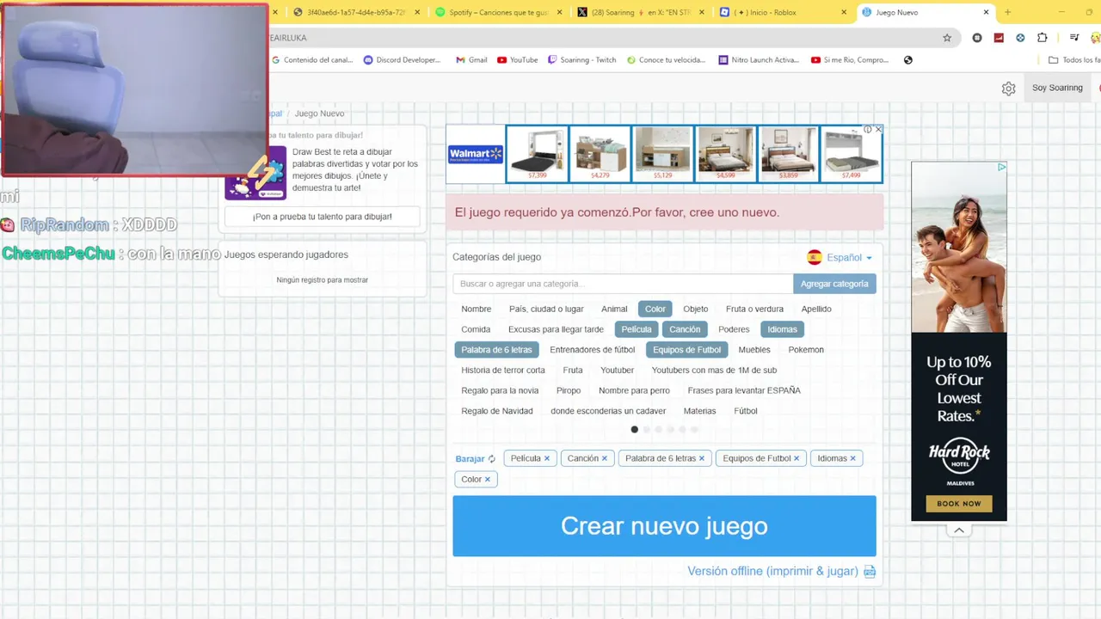This screenshot has height=619, width=1101.
Task: Deselect the highlighted Color category
Action: tap(655, 309)
